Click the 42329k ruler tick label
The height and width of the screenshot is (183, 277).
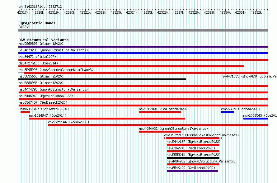[209, 12]
